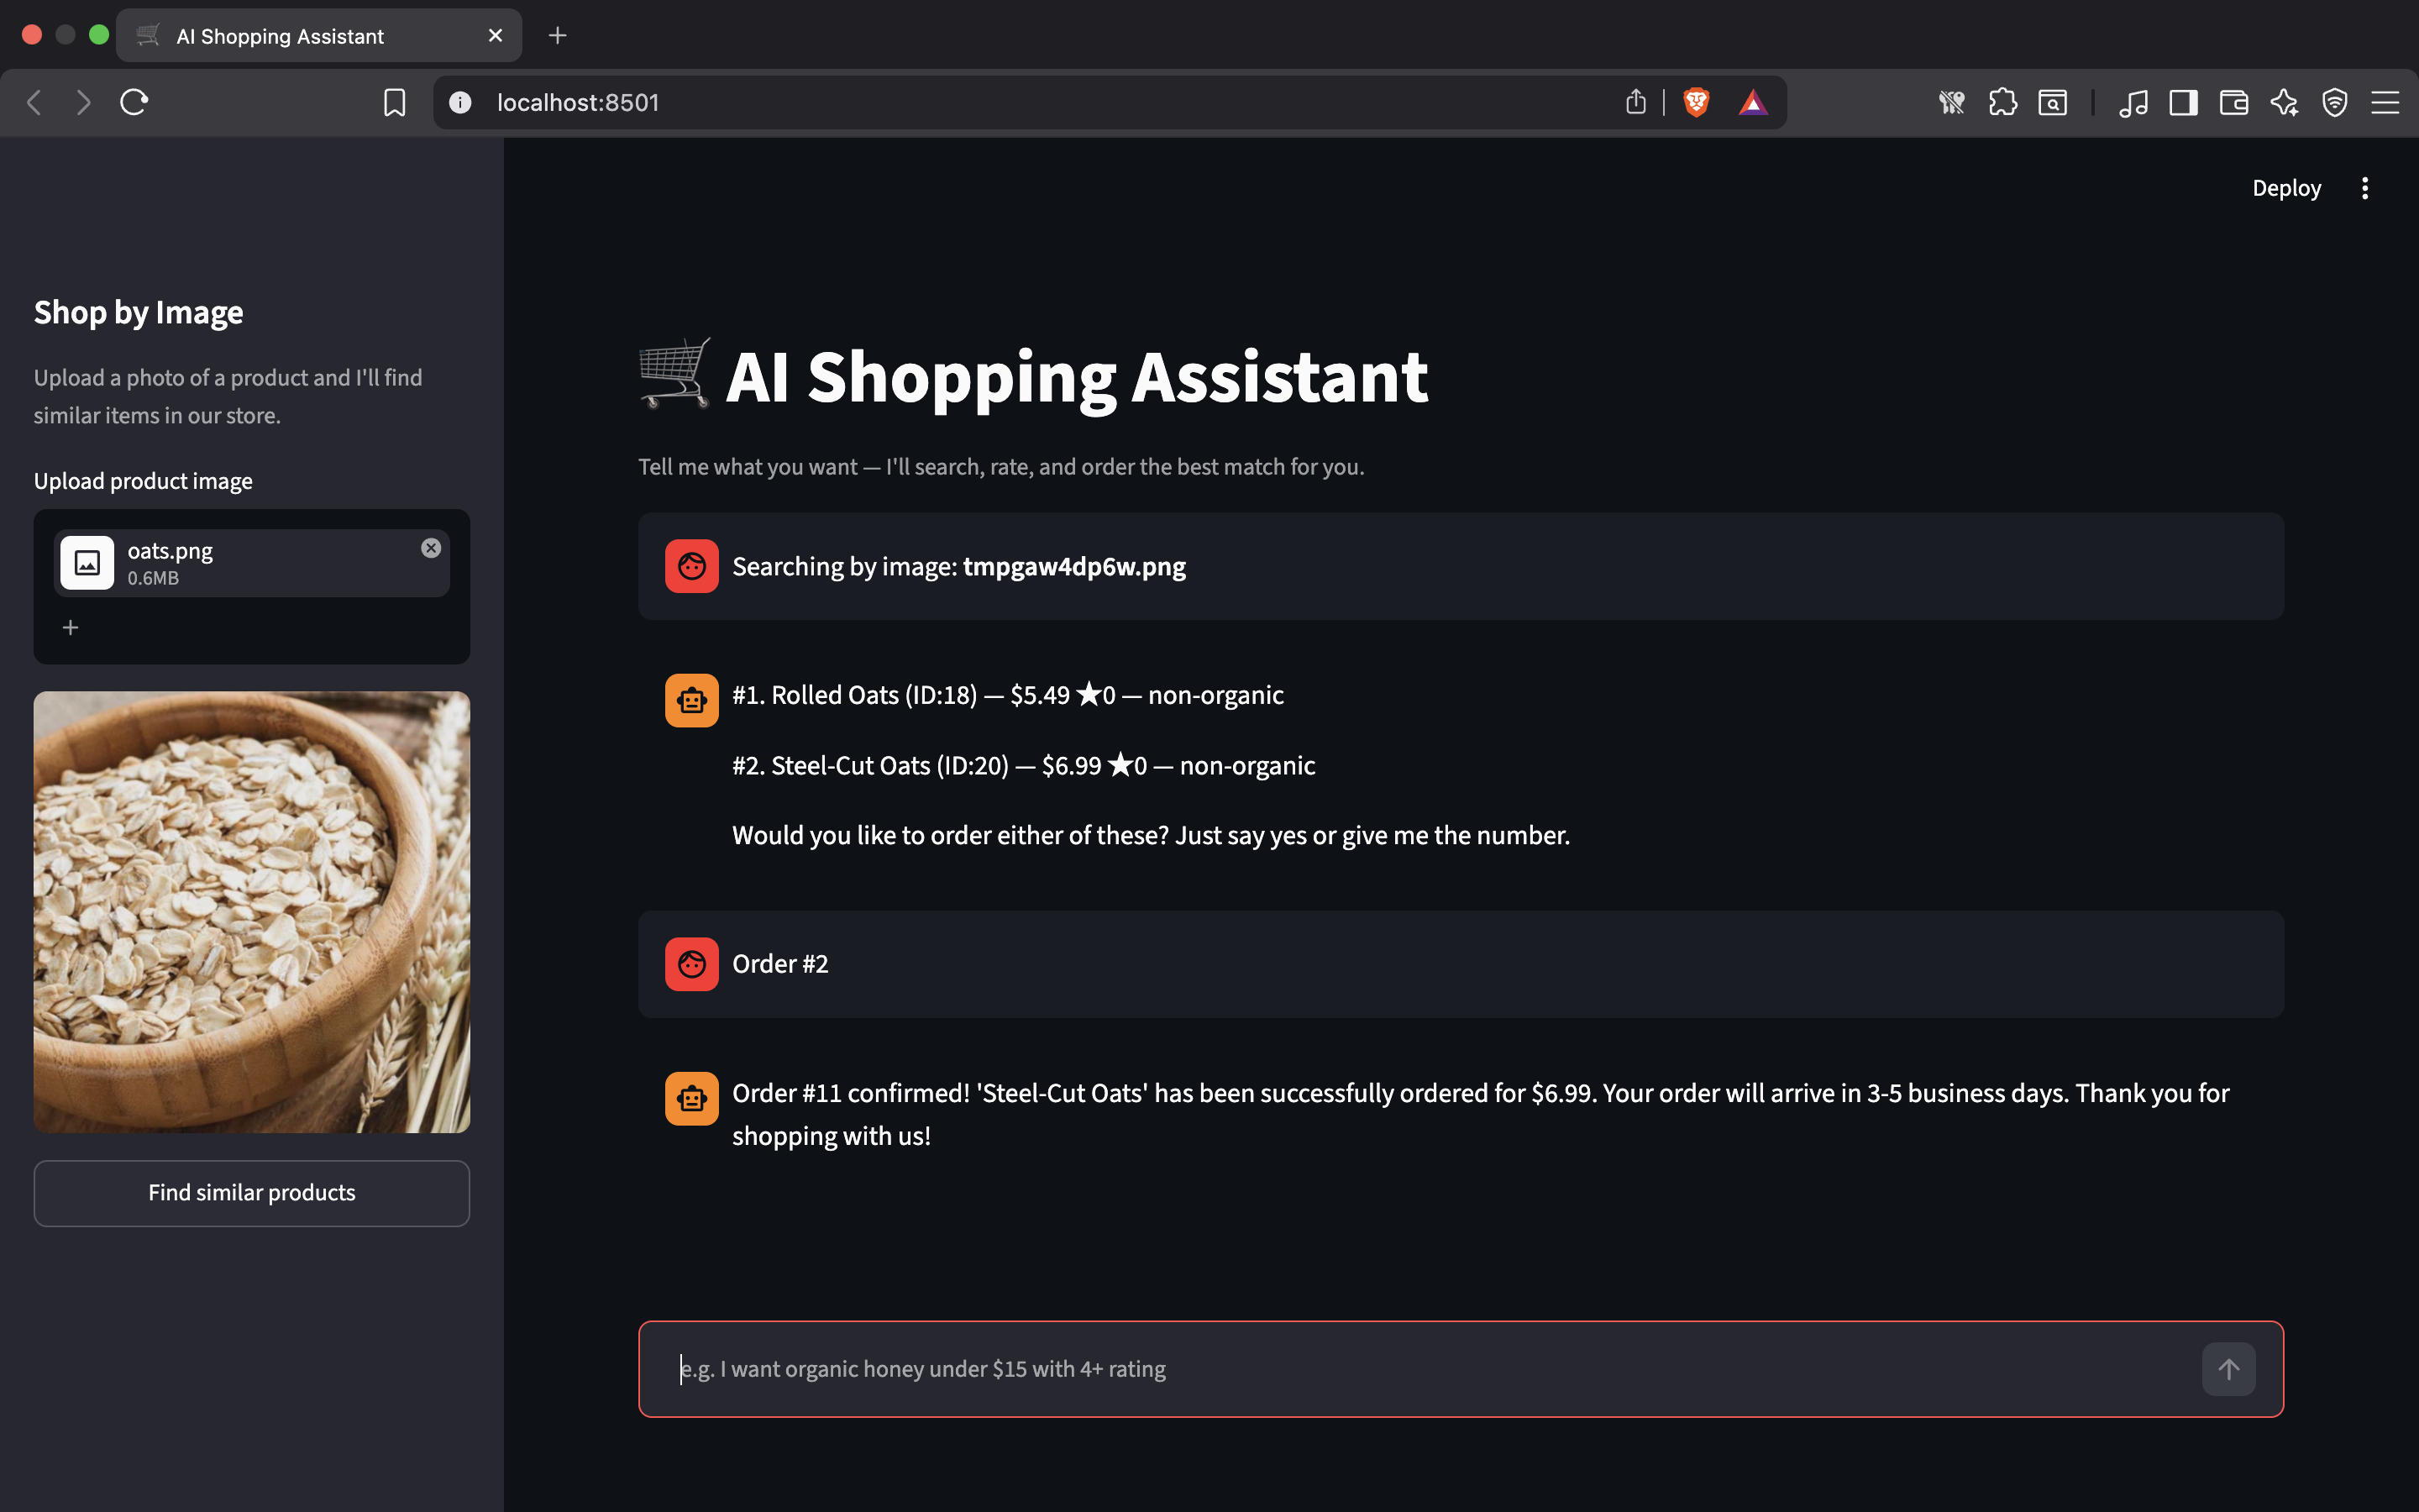Click the oats bowl preview image
Screen dimensions: 2419x1512
coord(252,912)
